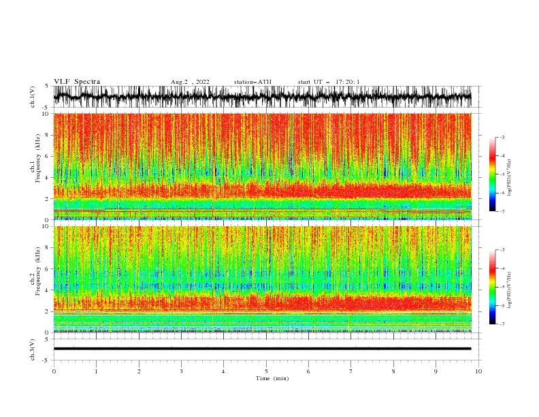Click the "-5" tick on ch.3(V) axis

(x=46, y=360)
